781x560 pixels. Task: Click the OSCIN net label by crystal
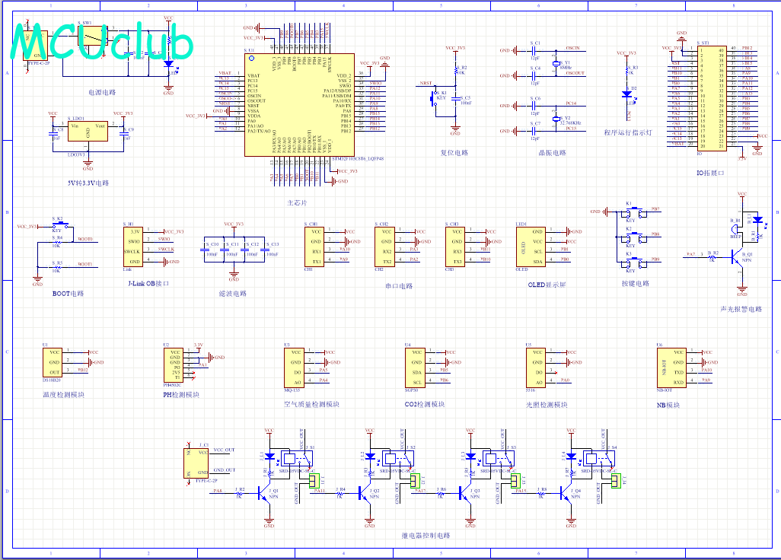[x=572, y=48]
